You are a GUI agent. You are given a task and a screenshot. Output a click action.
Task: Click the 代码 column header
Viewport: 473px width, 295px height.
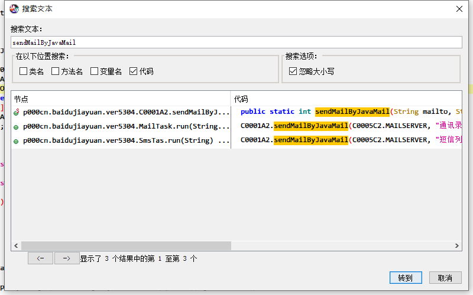coord(346,99)
